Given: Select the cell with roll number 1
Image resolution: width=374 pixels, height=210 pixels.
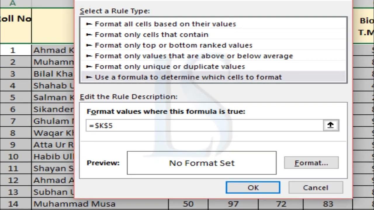Looking at the screenshot, I should [13, 50].
